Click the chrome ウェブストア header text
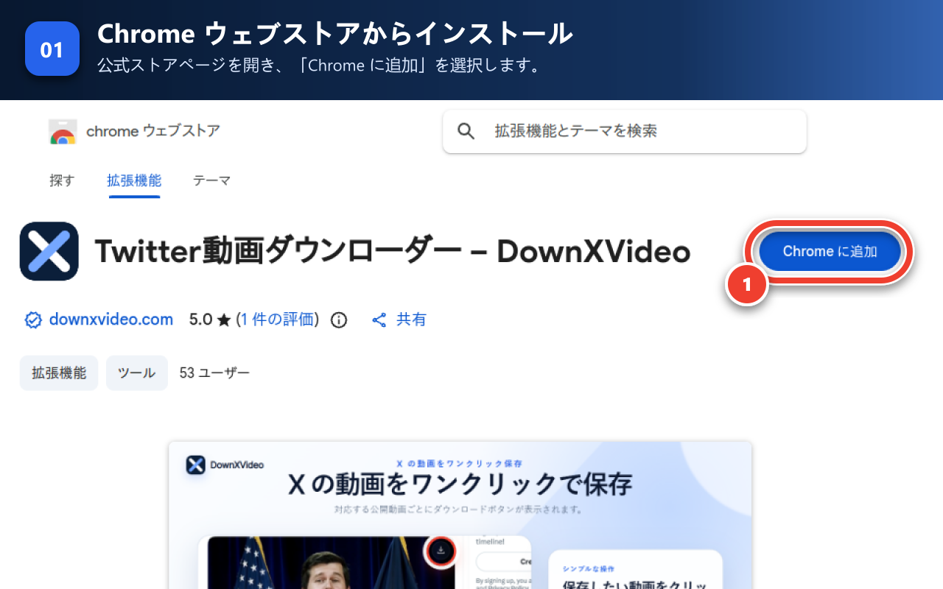The height and width of the screenshot is (589, 943). pos(153,131)
